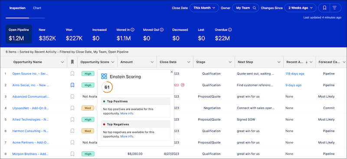Viewport: 347px width, 159px height.
Task: Open the Acme Partners opportunity link
Action: pyautogui.click(x=31, y=143)
